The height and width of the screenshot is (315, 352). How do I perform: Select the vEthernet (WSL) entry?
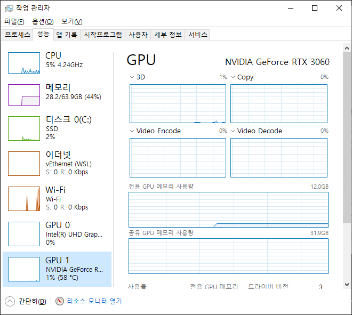coord(57,164)
